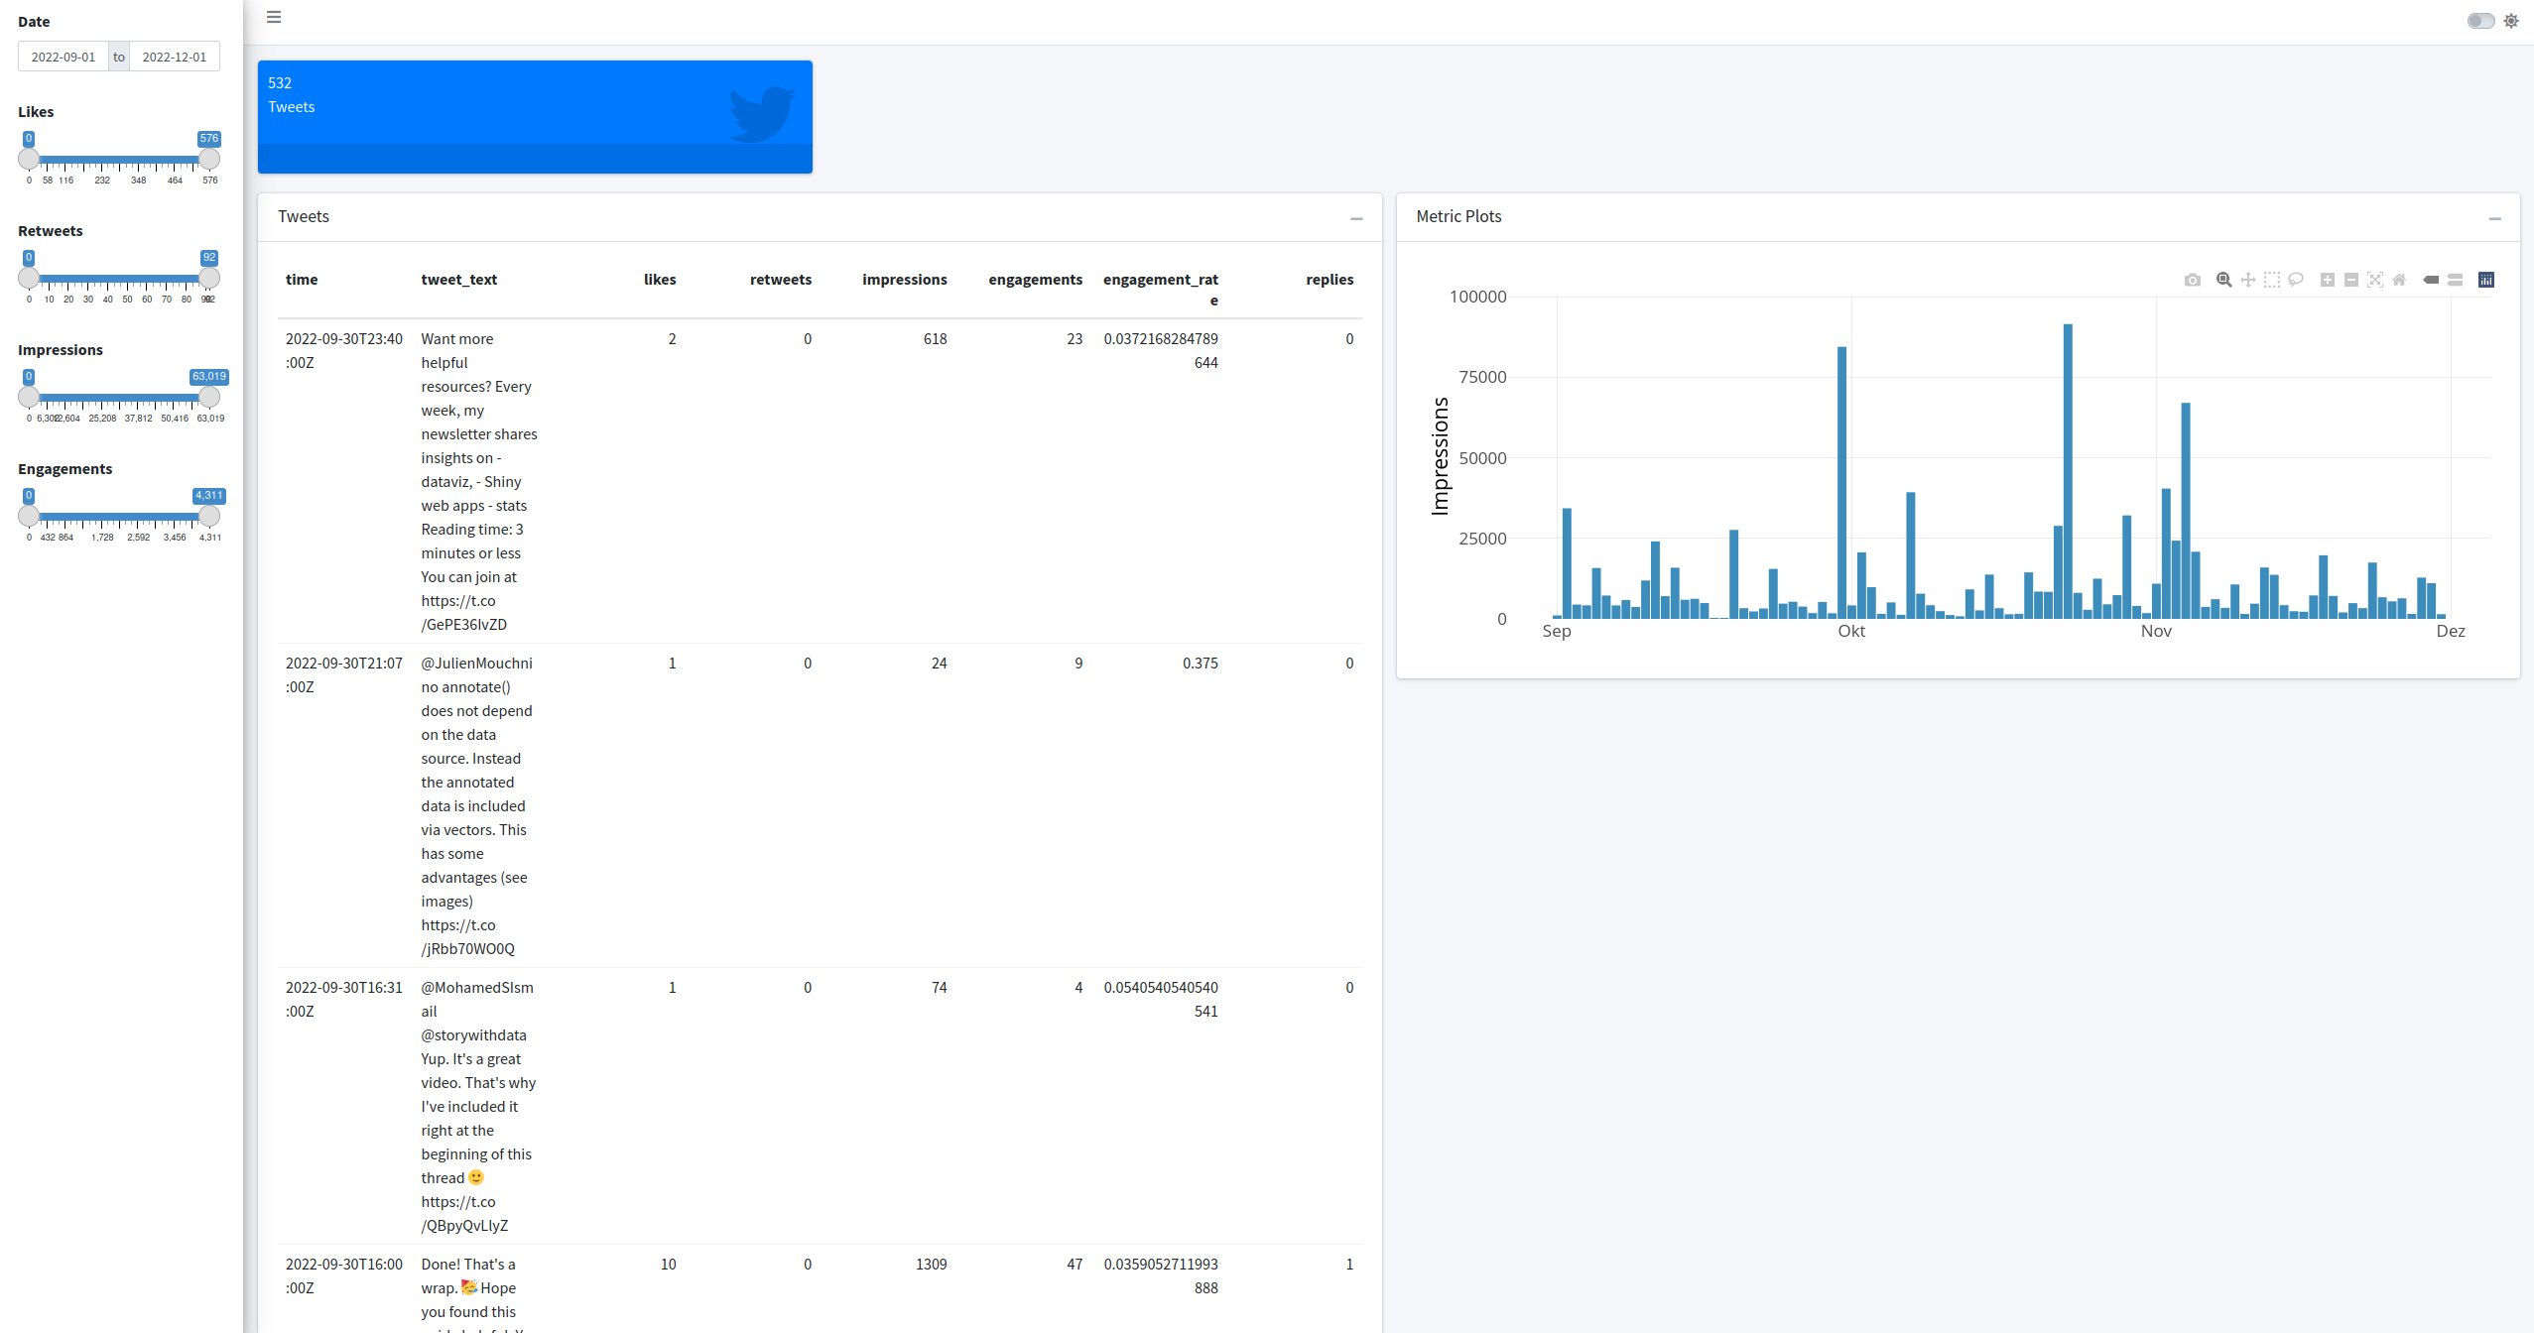This screenshot has height=1333, width=2534.
Task: Open the sidebar using the hamburger icon
Action: 274,17
